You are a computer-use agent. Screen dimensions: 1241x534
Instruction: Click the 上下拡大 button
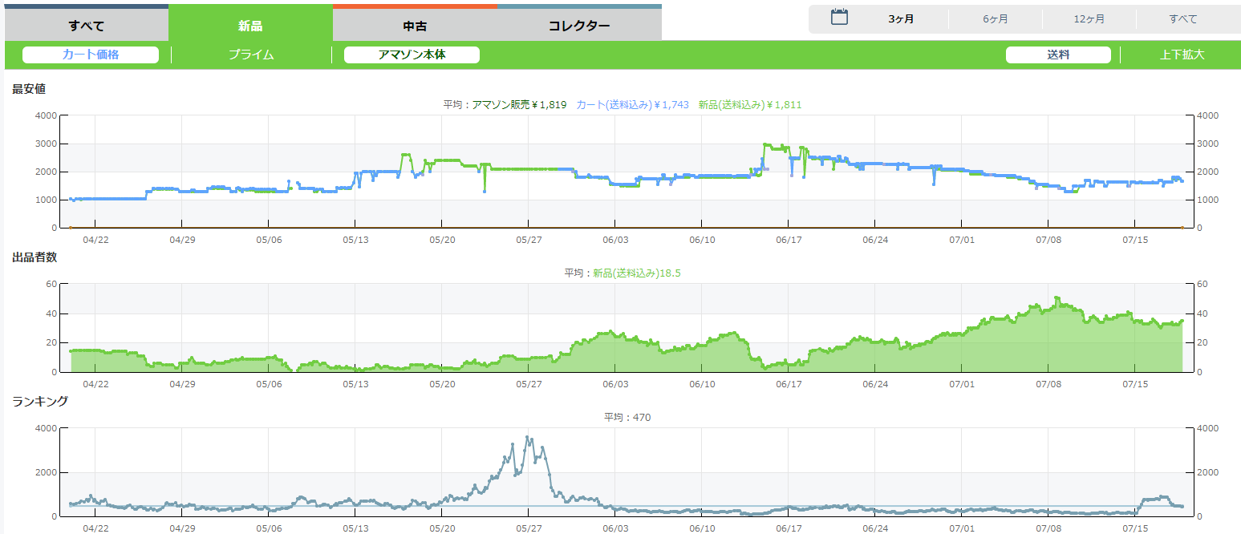(x=1182, y=55)
